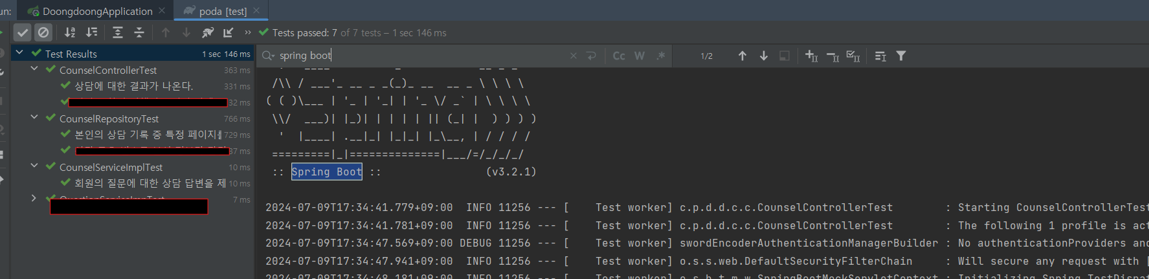The height and width of the screenshot is (279, 1149).
Task: Clear the search field text
Action: [574, 56]
